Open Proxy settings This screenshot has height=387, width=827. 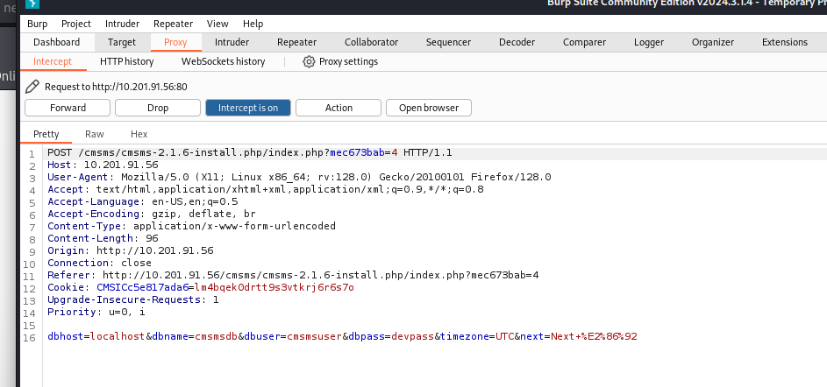coord(341,61)
